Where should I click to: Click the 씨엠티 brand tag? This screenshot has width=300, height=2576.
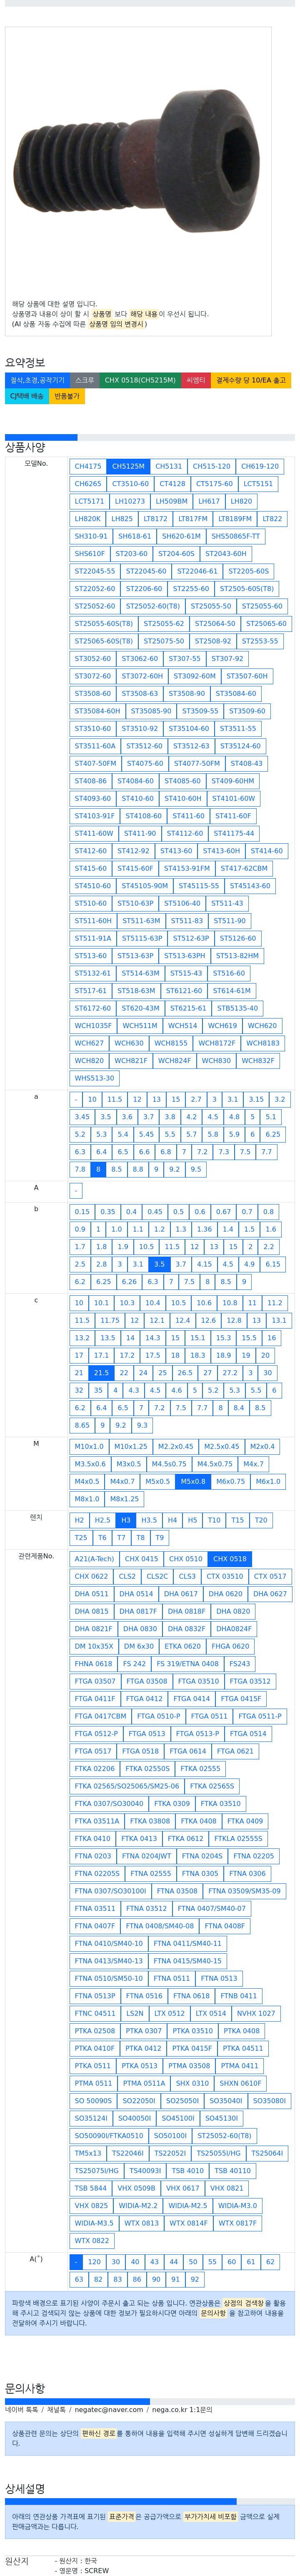coord(196,381)
